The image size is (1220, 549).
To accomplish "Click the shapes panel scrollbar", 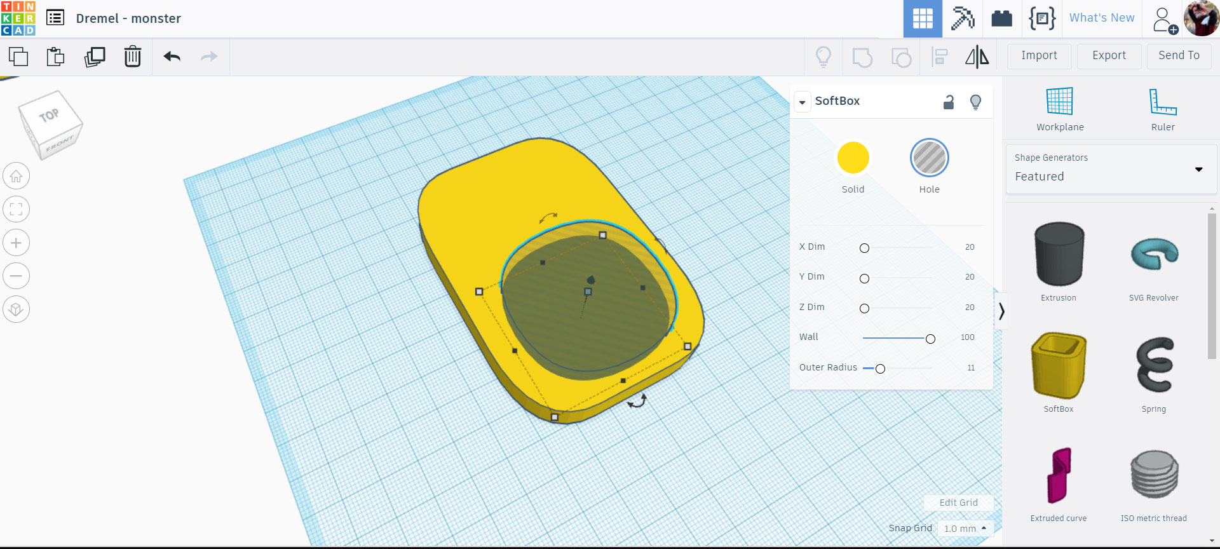I will (x=1212, y=286).
